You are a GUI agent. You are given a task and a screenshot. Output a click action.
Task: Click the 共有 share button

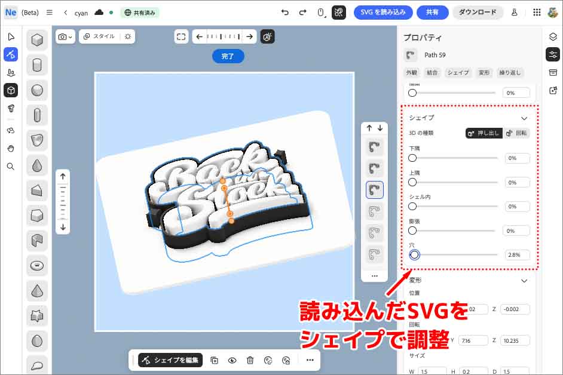click(432, 13)
